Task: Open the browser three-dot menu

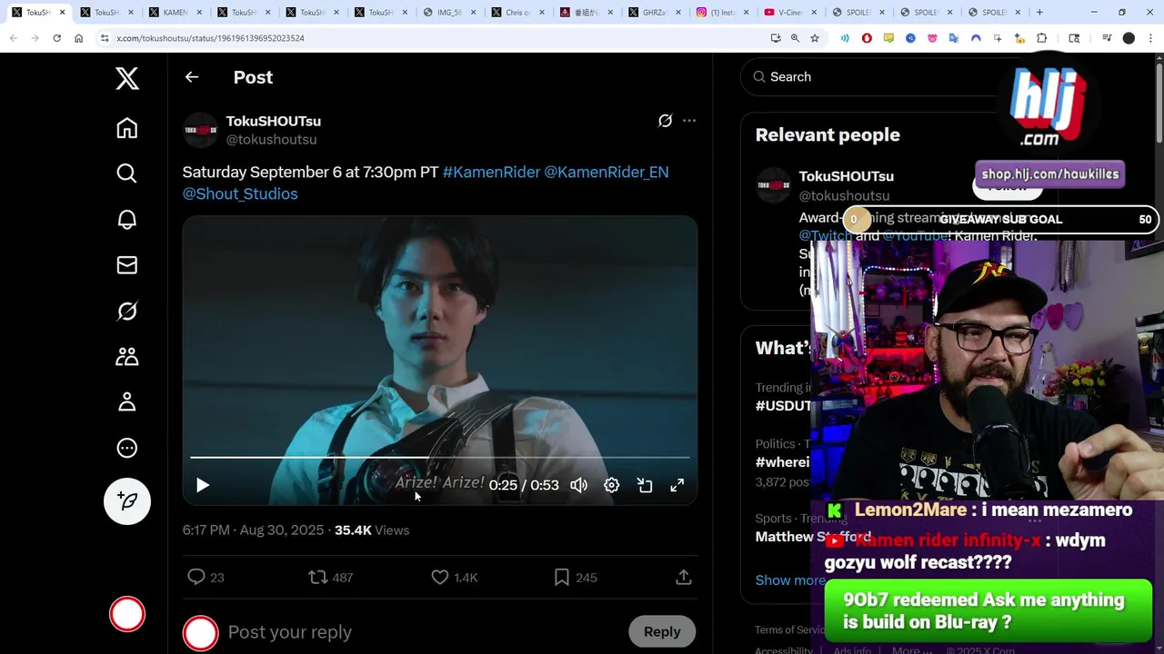Action: click(1150, 38)
